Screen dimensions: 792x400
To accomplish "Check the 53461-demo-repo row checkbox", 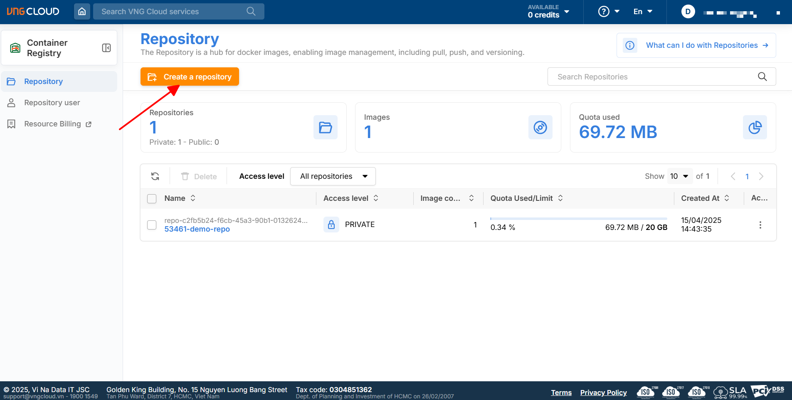I will pyautogui.click(x=152, y=225).
